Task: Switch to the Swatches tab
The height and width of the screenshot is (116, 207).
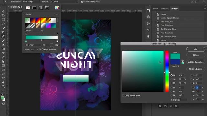Action: (164, 9)
